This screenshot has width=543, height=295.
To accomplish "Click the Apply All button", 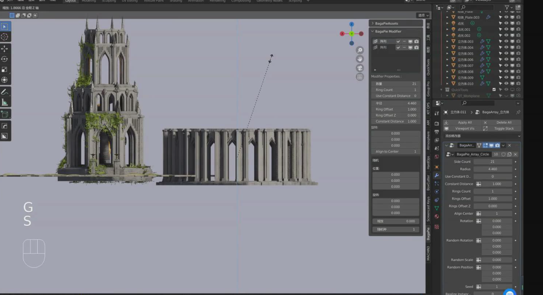I will [464, 122].
